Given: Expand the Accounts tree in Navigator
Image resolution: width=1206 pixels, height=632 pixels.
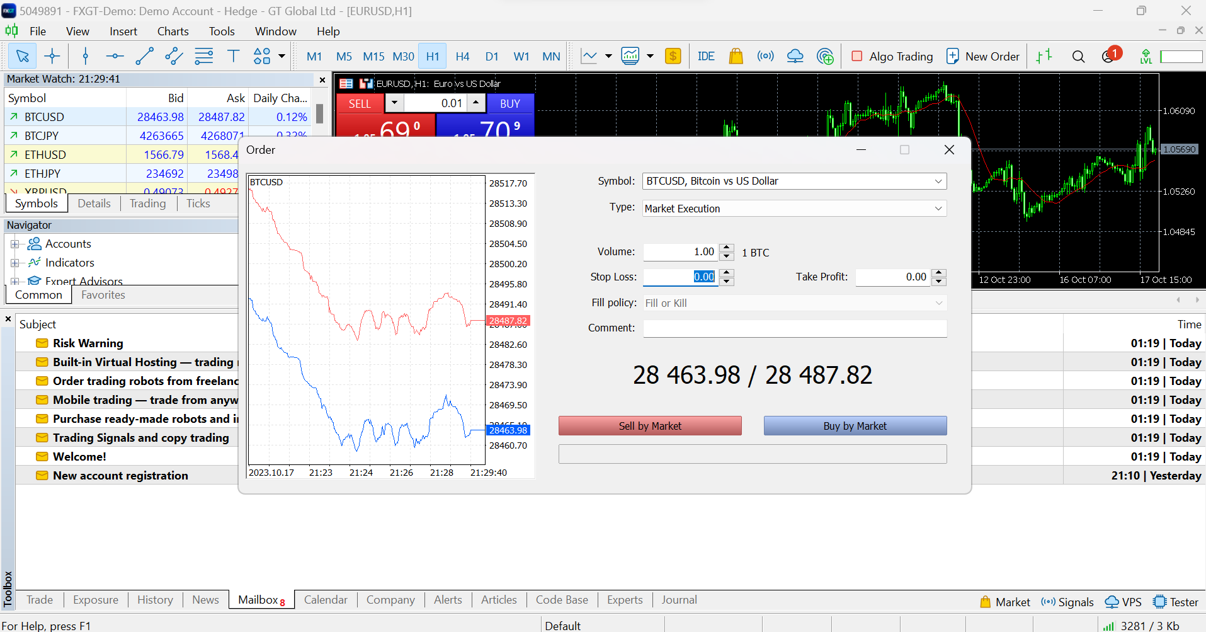Looking at the screenshot, I should pos(14,244).
